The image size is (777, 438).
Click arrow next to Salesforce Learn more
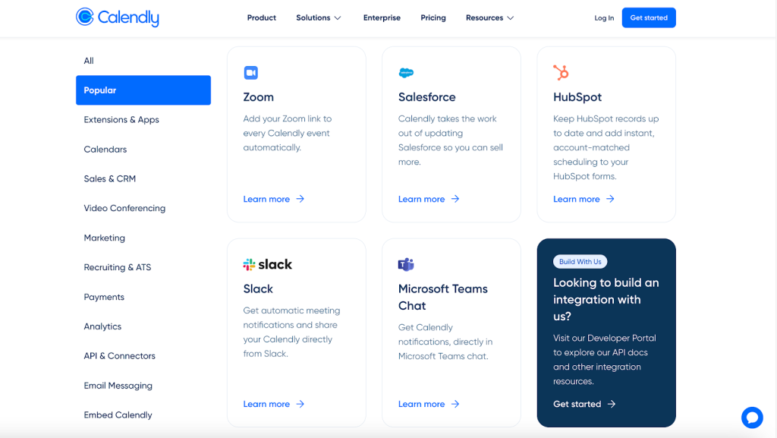point(455,199)
